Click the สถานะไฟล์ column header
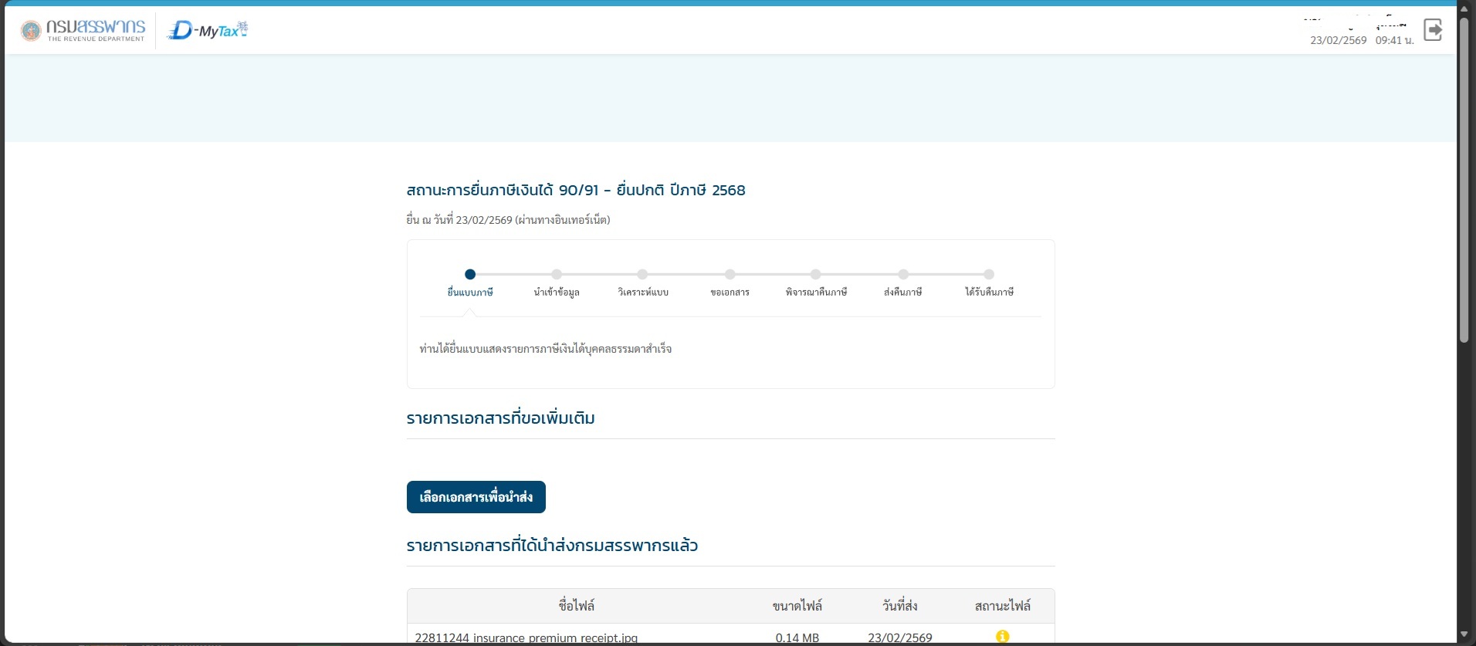Viewport: 1476px width, 646px height. click(1003, 606)
